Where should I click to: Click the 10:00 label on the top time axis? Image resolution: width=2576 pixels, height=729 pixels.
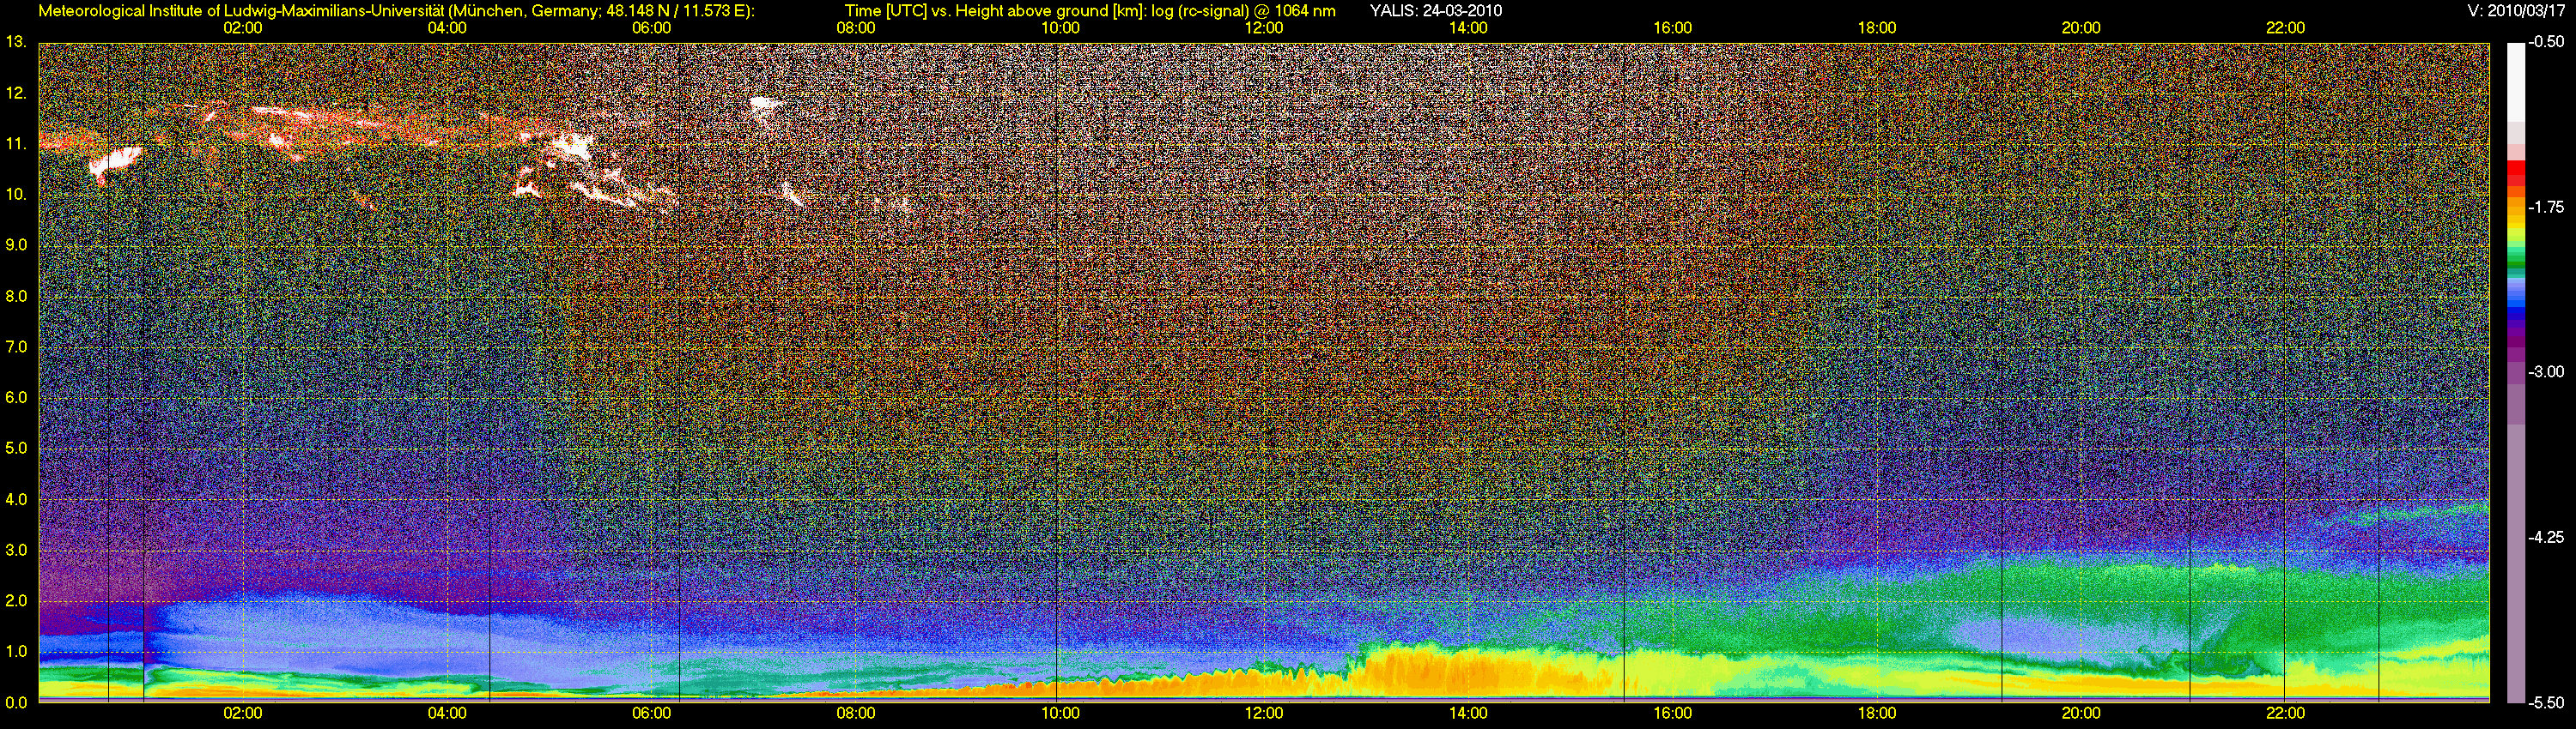tap(1060, 28)
